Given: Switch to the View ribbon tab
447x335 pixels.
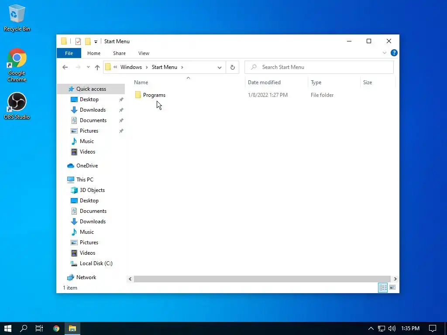Looking at the screenshot, I should pos(144,53).
